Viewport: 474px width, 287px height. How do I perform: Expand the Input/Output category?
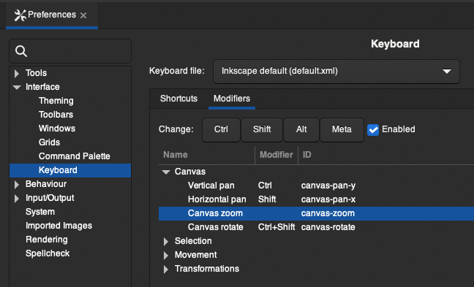click(17, 199)
